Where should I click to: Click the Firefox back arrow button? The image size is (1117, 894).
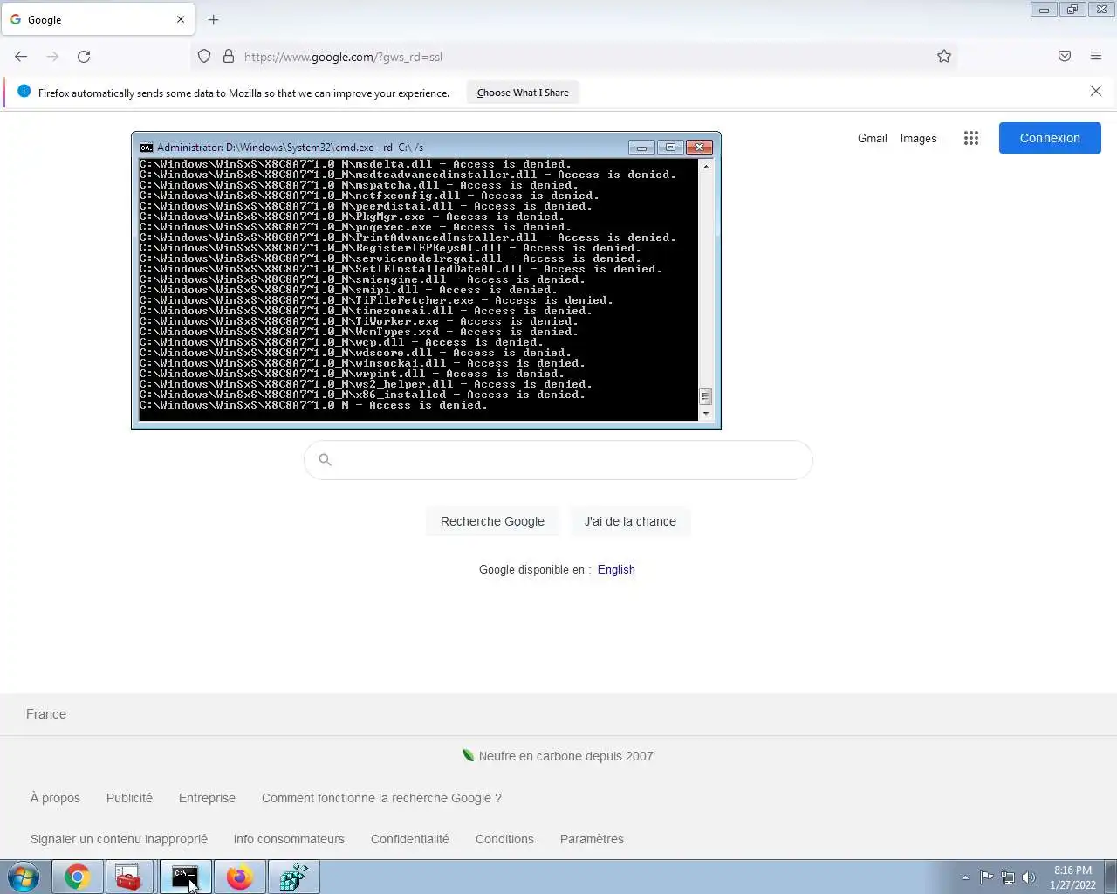point(21,57)
